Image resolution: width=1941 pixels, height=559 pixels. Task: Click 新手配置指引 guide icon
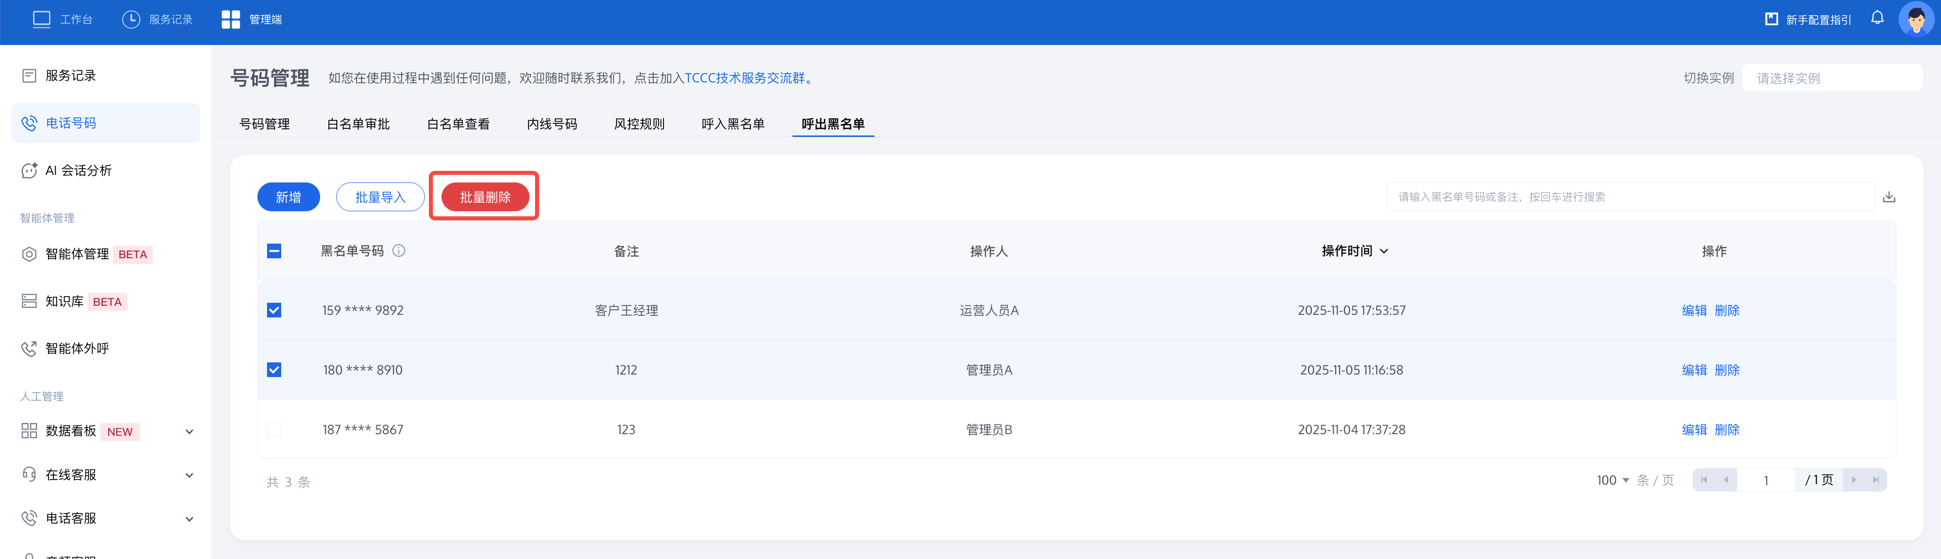(x=1772, y=20)
